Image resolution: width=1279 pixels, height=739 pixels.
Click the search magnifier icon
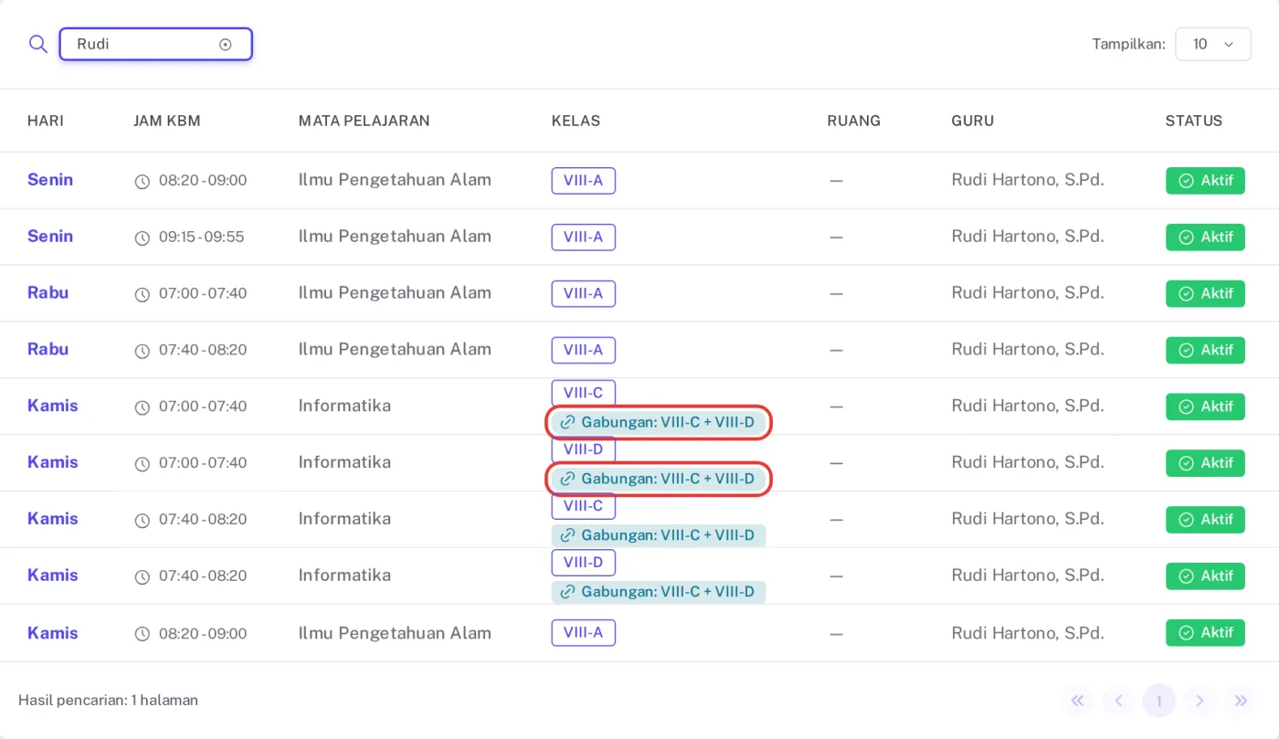[37, 44]
